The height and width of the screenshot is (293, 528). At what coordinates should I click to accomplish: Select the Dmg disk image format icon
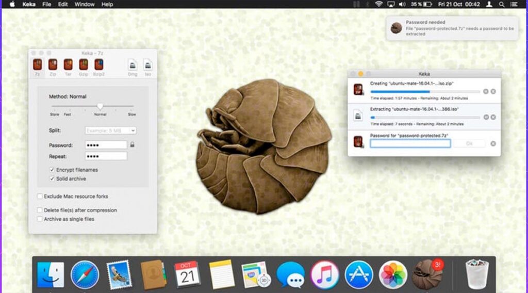[x=133, y=64]
